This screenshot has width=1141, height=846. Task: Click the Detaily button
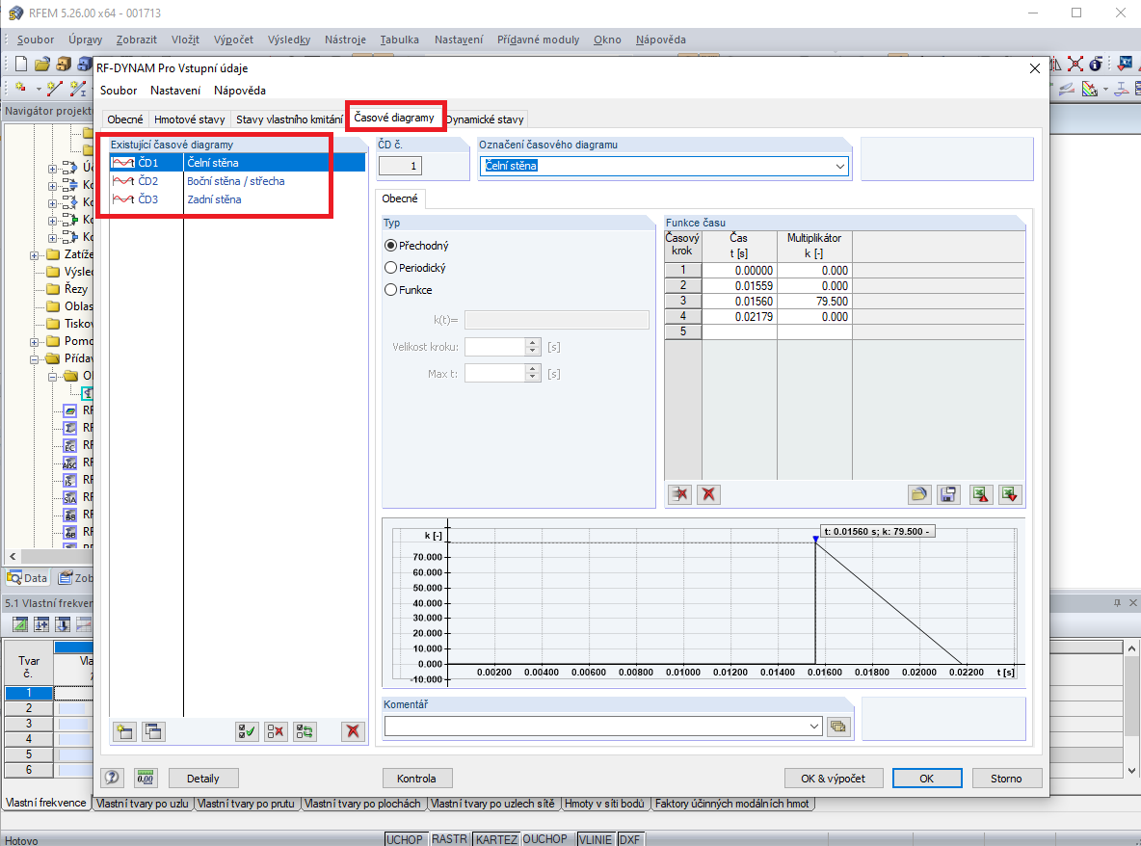(203, 779)
